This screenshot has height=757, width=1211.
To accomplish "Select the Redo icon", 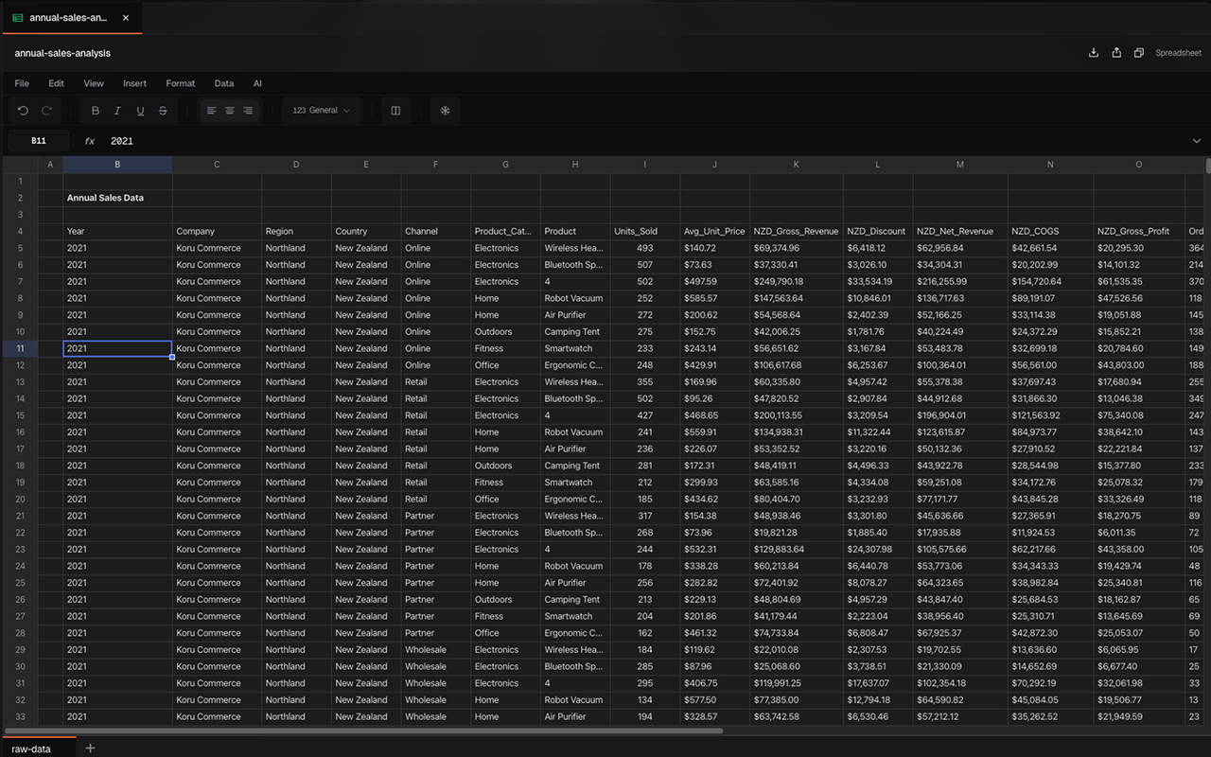I will pos(46,111).
